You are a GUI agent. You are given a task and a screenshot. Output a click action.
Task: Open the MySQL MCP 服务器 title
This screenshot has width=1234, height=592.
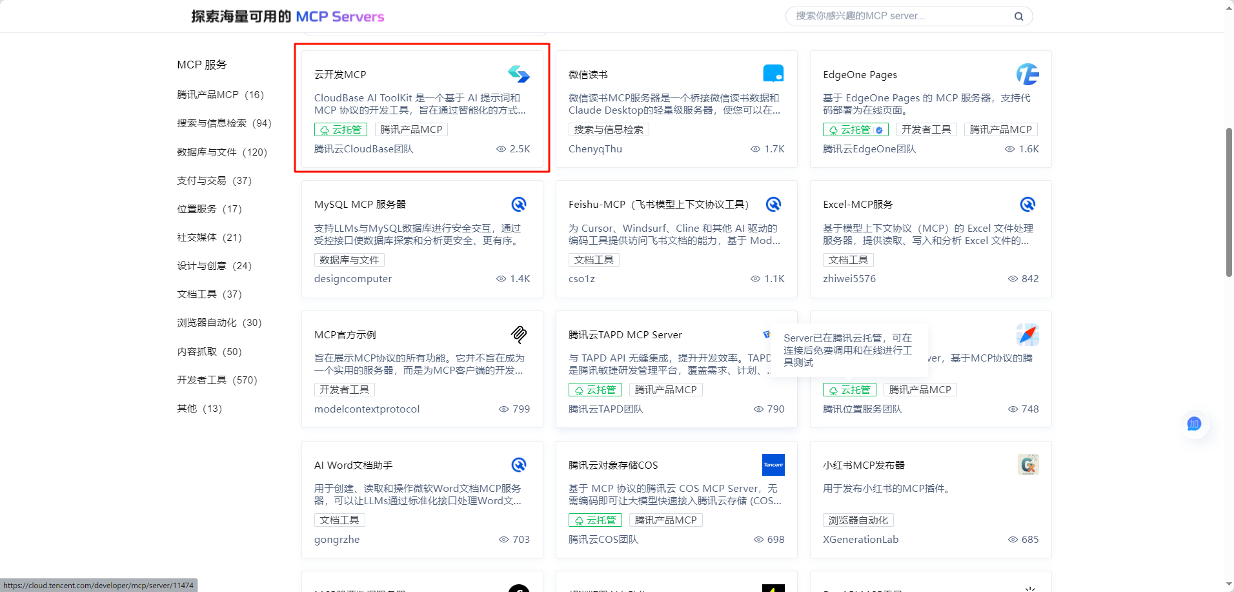[360, 205]
